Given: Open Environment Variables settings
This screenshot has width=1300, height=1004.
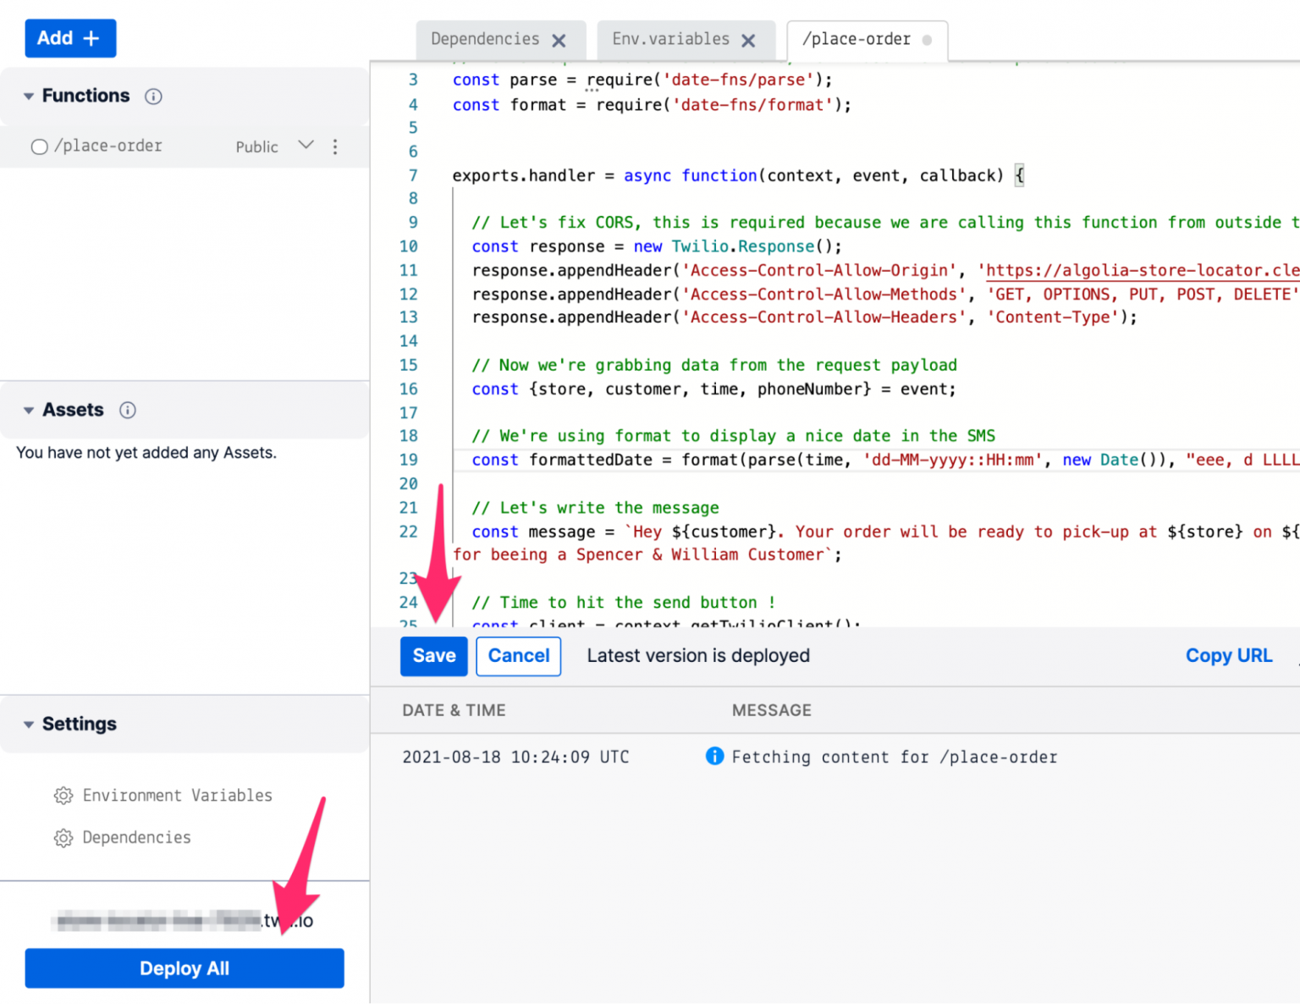Looking at the screenshot, I should pos(178,796).
